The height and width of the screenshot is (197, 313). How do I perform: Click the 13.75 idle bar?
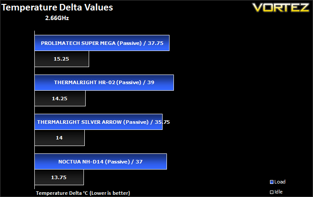[59, 177]
